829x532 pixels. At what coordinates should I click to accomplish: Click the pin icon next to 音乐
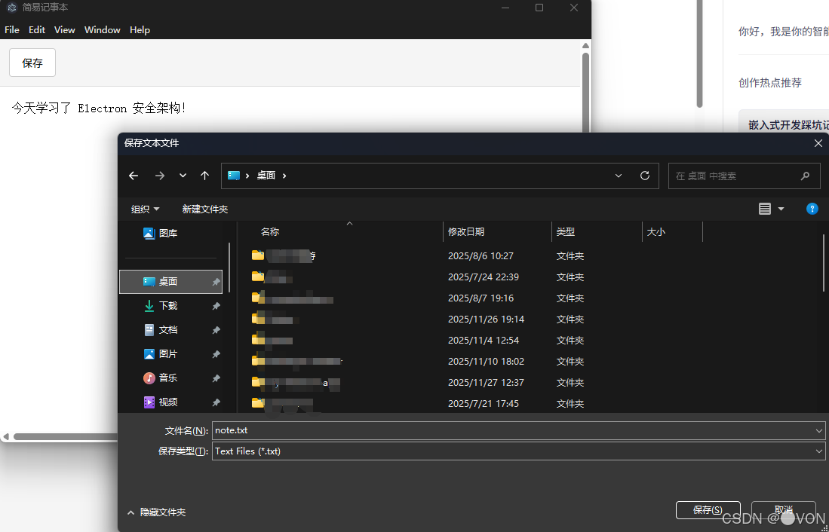[x=216, y=378]
